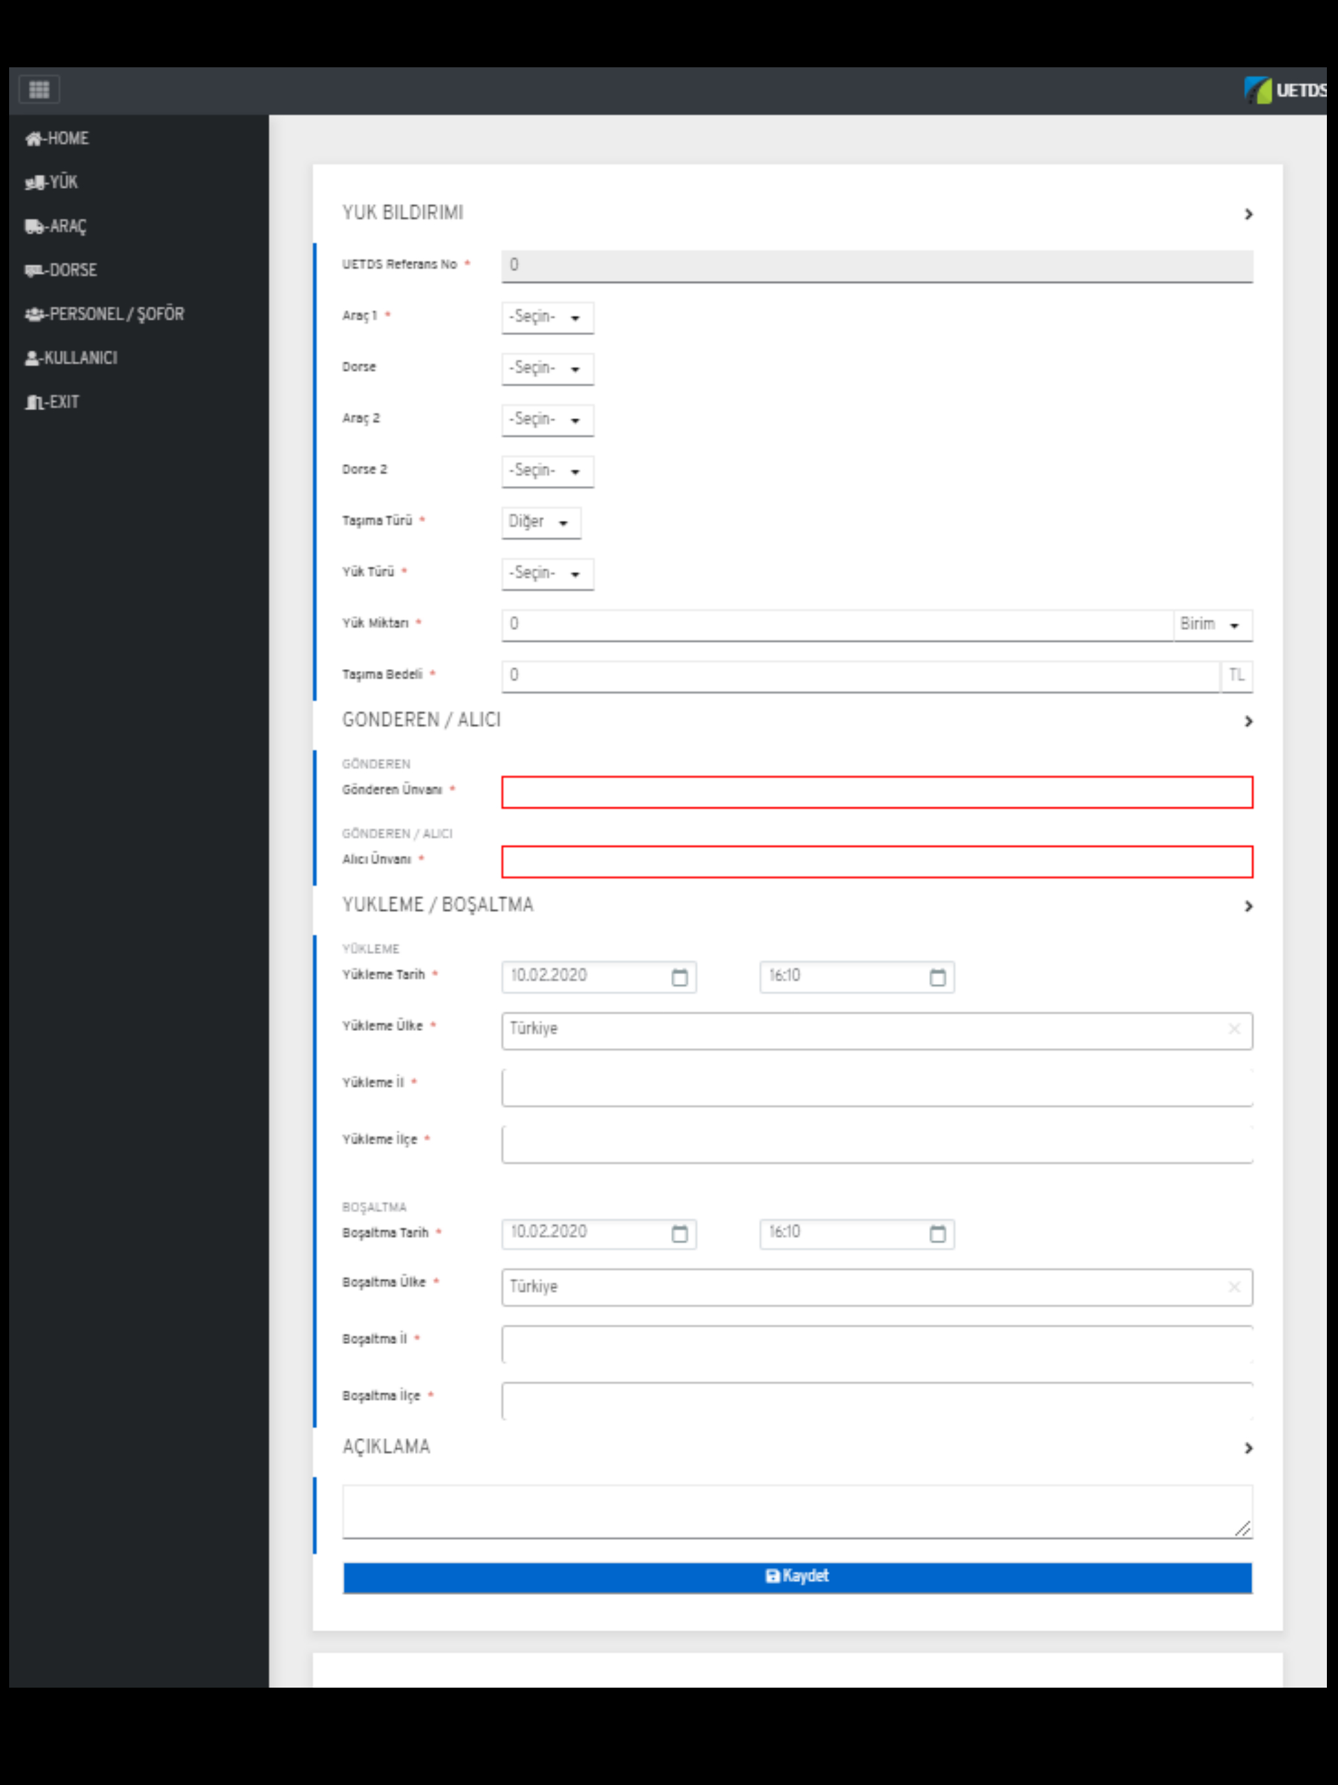Open the Dorse 2 dropdown
The image size is (1338, 1785).
coord(547,471)
